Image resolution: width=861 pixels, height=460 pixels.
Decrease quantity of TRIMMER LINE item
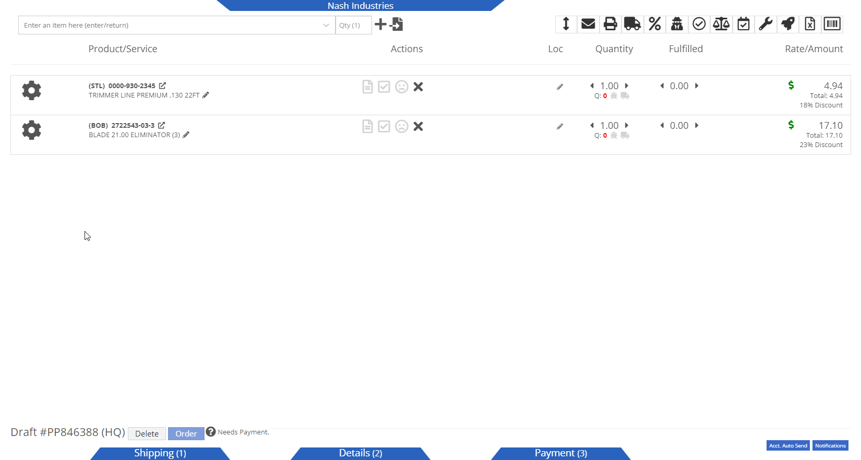592,86
